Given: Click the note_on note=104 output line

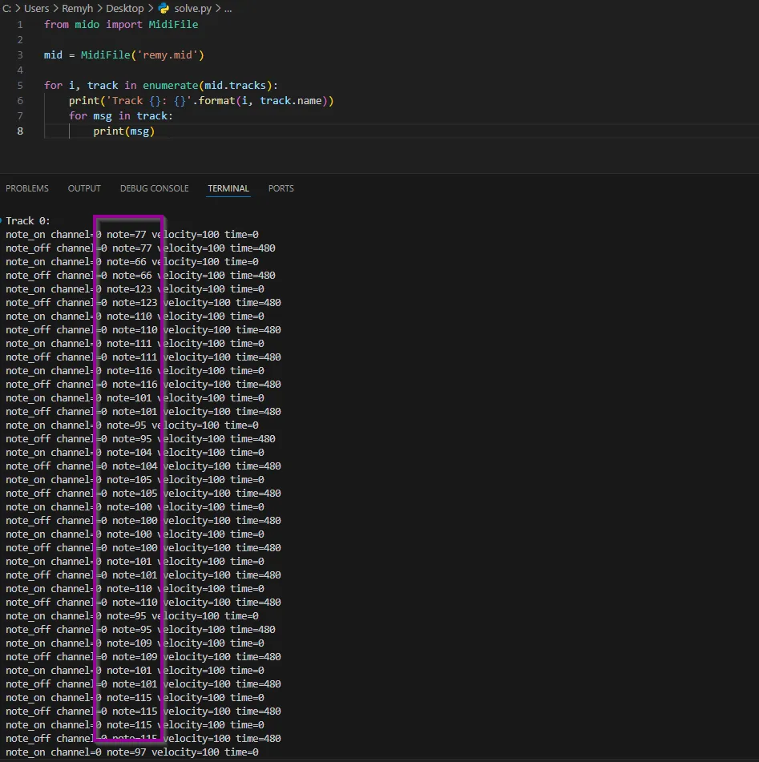Looking at the screenshot, I should click(x=135, y=452).
